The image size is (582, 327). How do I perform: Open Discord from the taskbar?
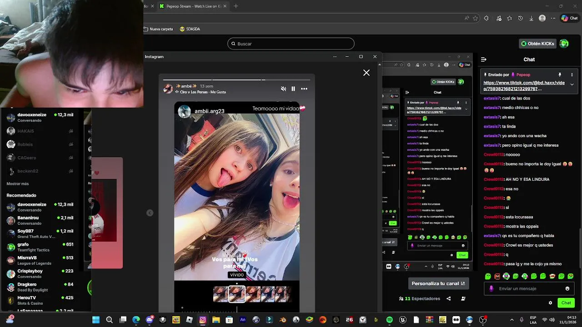[x=150, y=320]
